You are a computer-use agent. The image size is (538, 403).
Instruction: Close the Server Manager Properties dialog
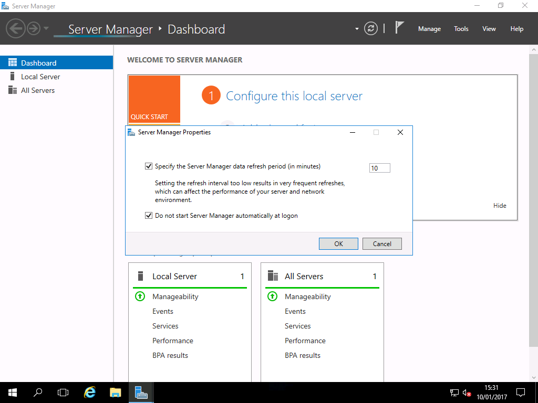(400, 132)
